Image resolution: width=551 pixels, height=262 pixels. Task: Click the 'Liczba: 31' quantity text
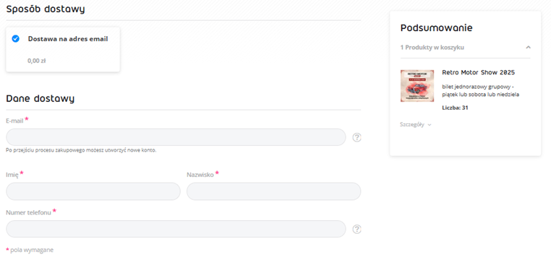pos(455,108)
